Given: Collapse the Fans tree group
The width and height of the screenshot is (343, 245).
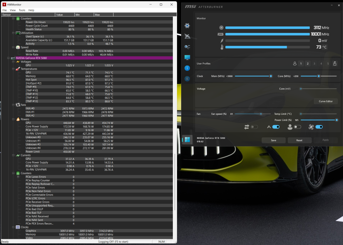Looking at the screenshot, I should click(x=13, y=105).
